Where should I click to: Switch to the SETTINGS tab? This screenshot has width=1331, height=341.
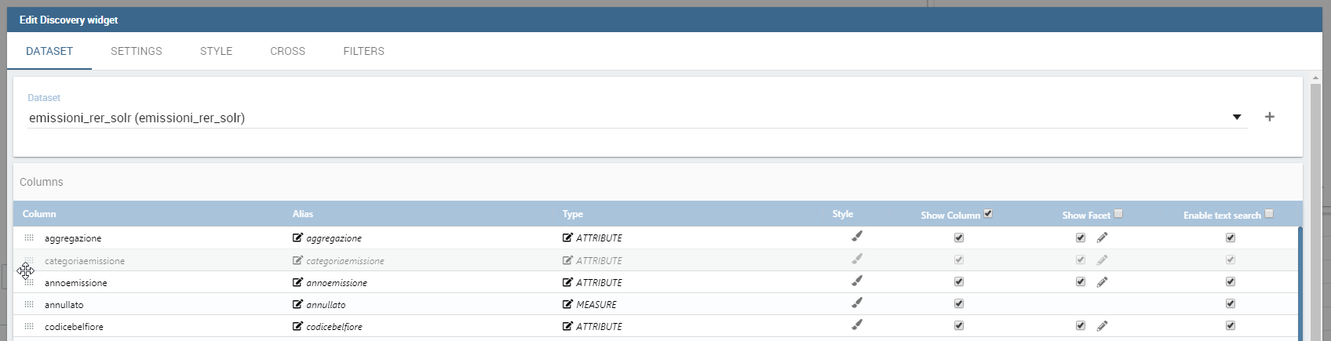pyautogui.click(x=137, y=51)
